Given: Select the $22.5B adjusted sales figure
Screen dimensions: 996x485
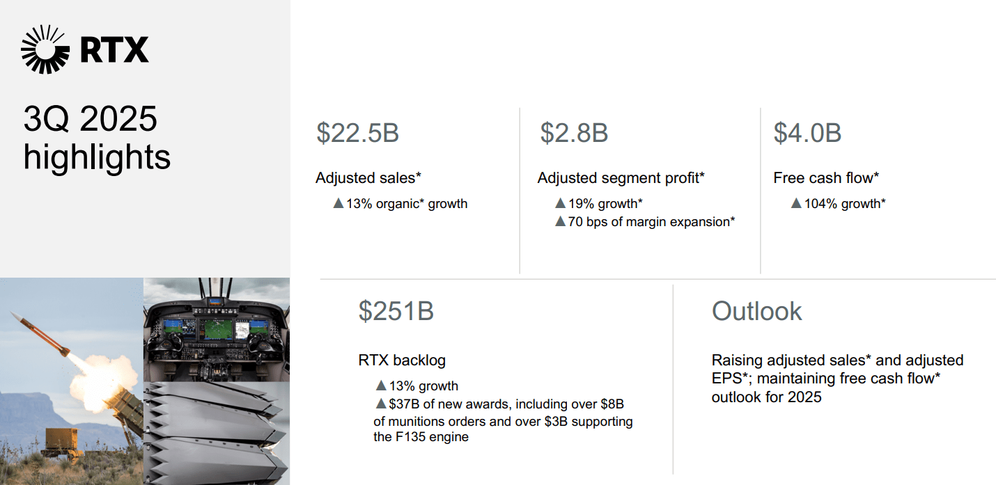Looking at the screenshot, I should (x=357, y=133).
